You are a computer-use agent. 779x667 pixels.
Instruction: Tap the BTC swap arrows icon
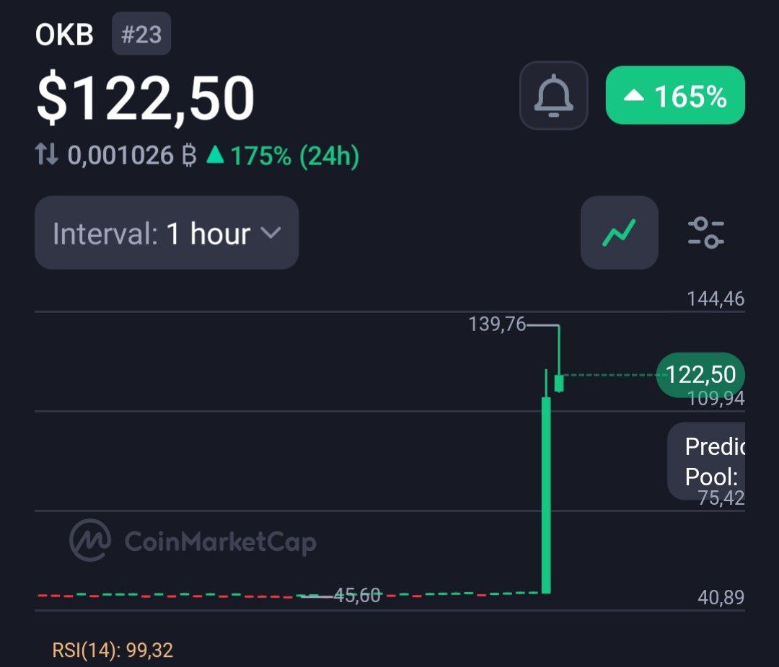point(47,154)
